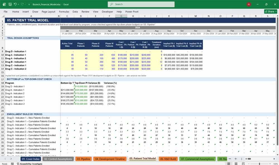
Task: Click the 'BOTTOM-UP vs TOP-DOWN COST CHECK' heading
Action: 29,79
